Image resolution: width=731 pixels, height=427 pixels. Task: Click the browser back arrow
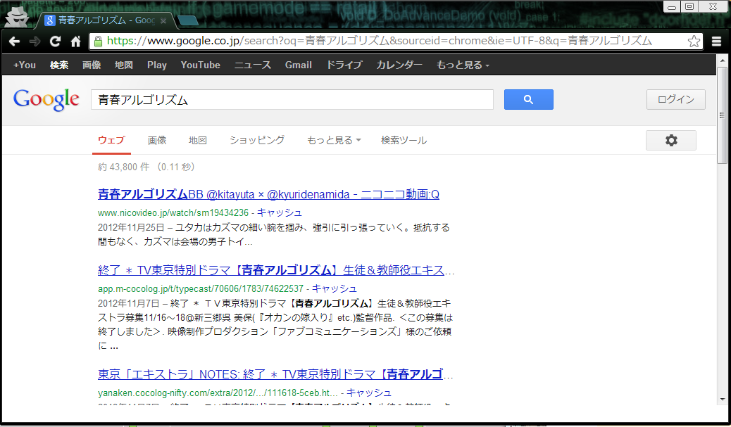(x=15, y=42)
